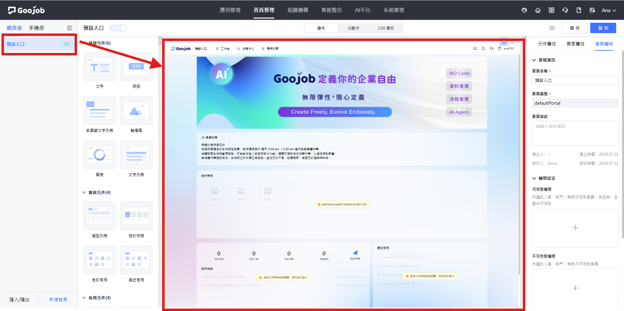
Task: Click the 發布 publish button
Action: (603, 28)
